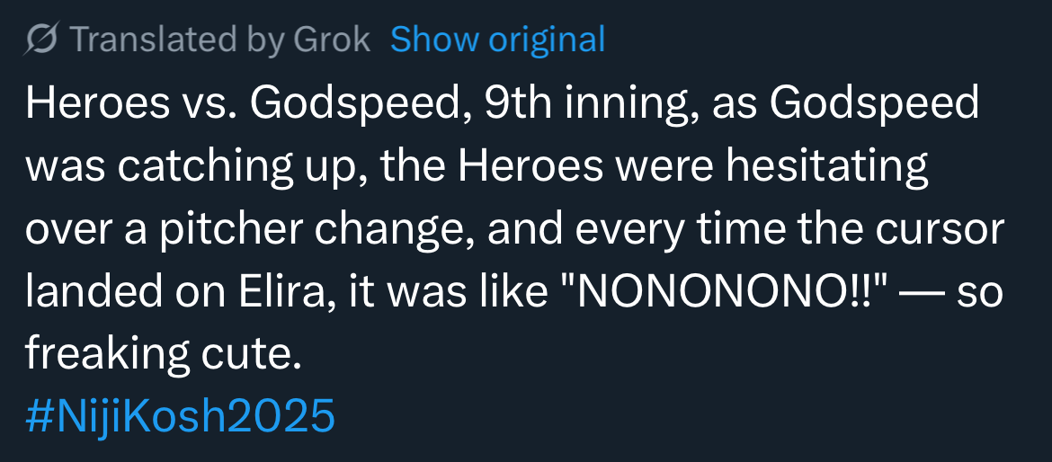The width and height of the screenshot is (1052, 462).
Task: Click "Godspeed" at the first line's end
Action: pos(875,104)
